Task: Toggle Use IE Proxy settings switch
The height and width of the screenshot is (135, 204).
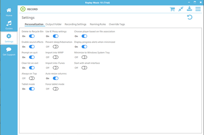Action: coord(56,36)
